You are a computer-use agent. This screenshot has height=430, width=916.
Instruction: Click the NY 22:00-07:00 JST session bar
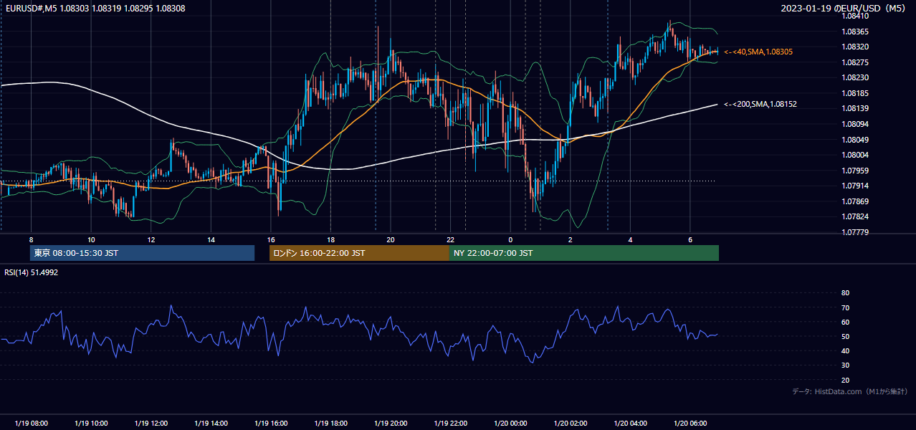click(x=584, y=253)
